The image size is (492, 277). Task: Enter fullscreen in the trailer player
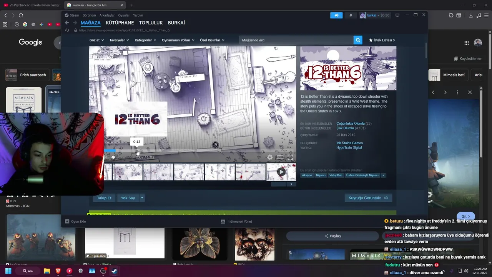[290, 157]
